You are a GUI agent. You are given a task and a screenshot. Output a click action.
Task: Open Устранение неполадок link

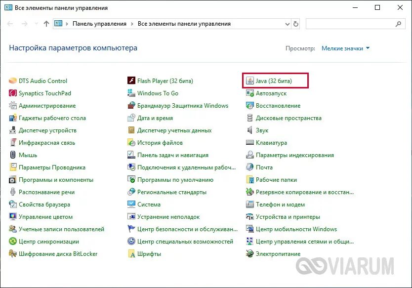click(168, 217)
